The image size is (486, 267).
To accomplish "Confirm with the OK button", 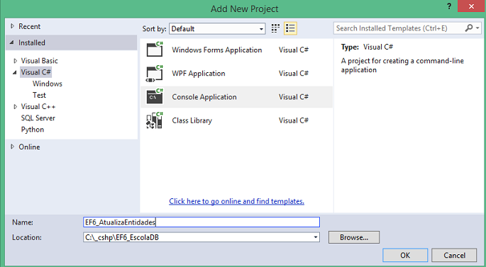I will click(405, 255).
